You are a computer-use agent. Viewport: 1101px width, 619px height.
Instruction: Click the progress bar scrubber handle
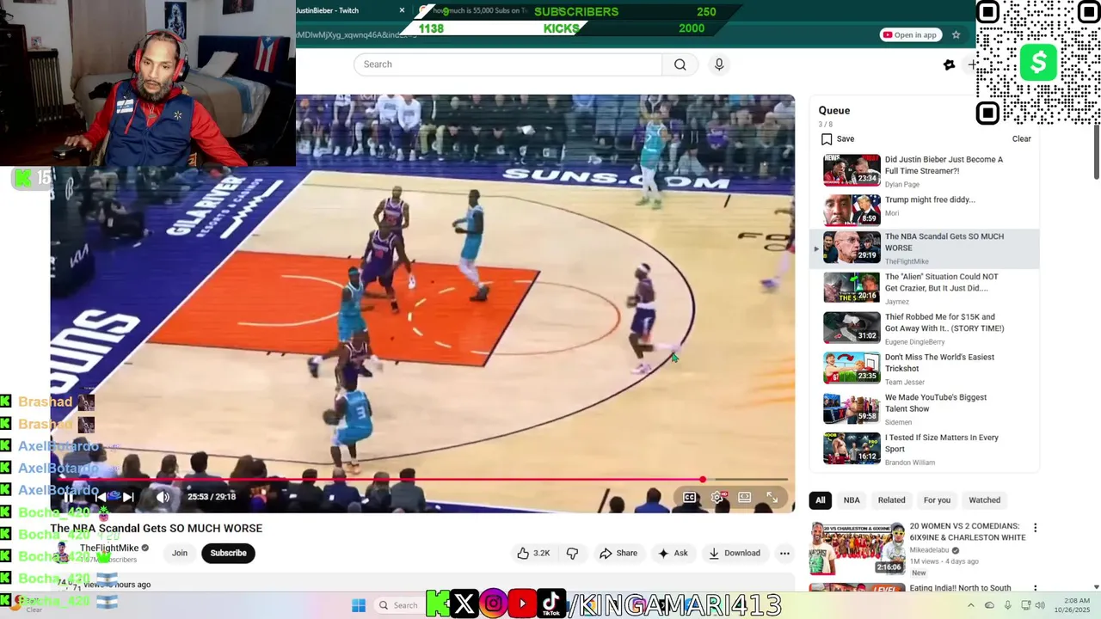(x=703, y=480)
